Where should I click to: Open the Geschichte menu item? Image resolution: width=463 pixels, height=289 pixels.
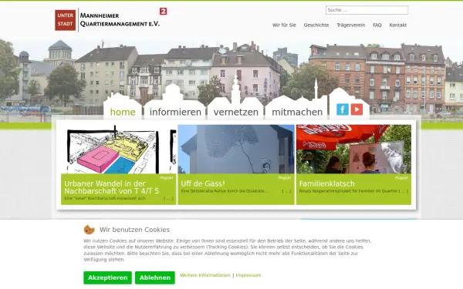[316, 25]
